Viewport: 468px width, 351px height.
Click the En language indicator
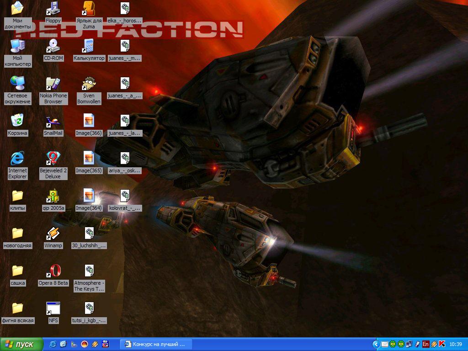tap(425, 344)
